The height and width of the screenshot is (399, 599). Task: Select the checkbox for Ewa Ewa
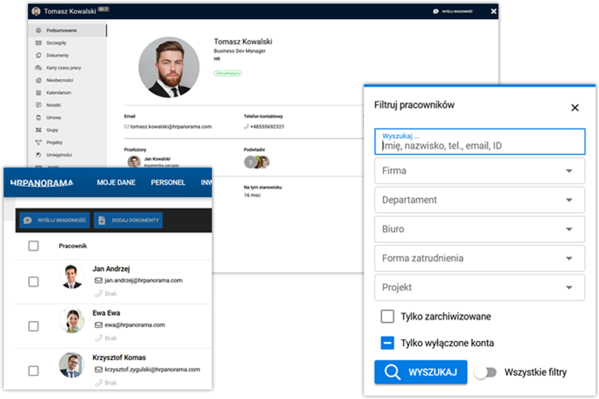(x=33, y=326)
